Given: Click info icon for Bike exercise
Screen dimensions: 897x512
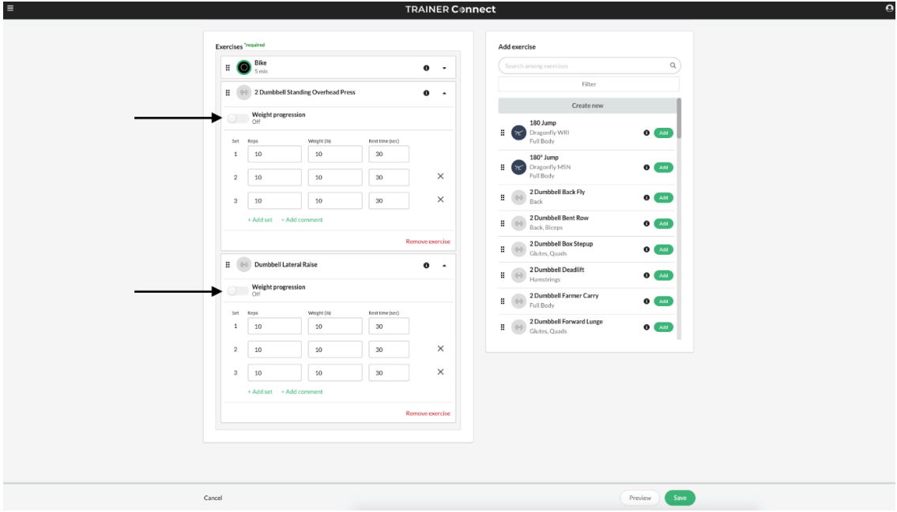Looking at the screenshot, I should [x=426, y=68].
